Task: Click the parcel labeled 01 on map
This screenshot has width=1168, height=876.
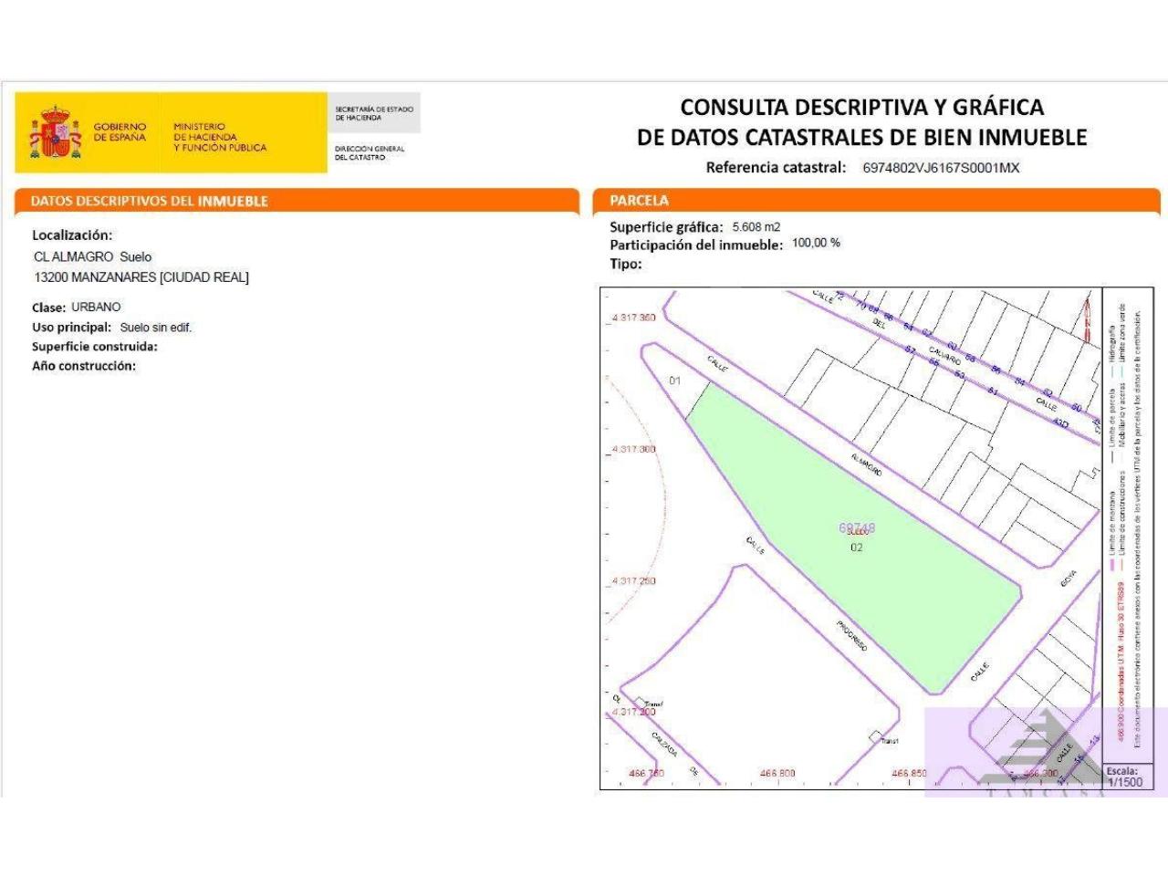Action: (x=675, y=381)
